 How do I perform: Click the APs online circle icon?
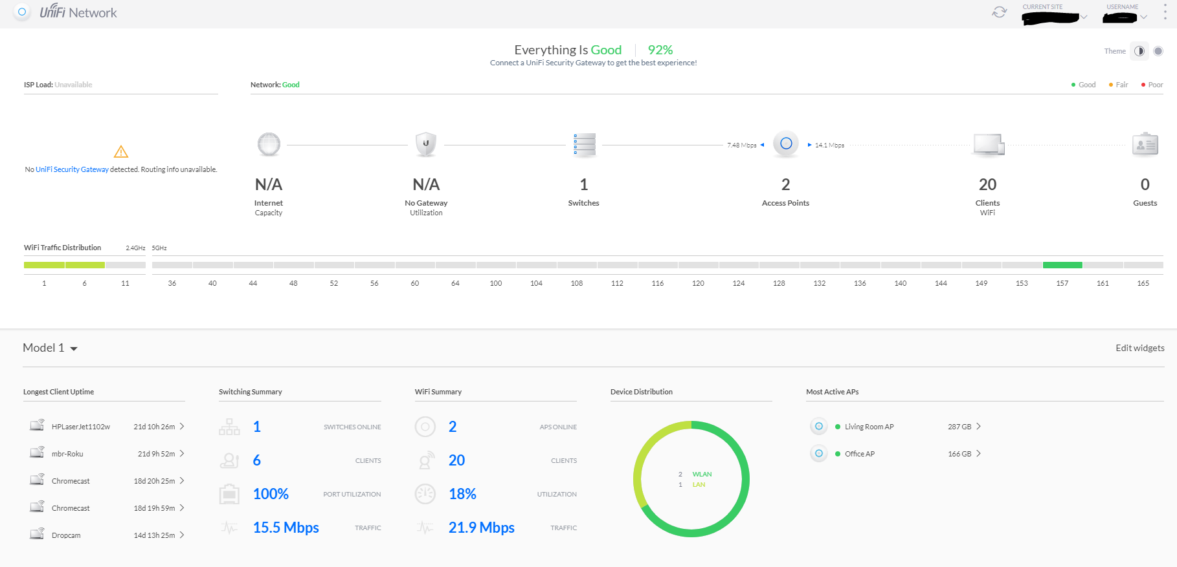click(x=425, y=427)
